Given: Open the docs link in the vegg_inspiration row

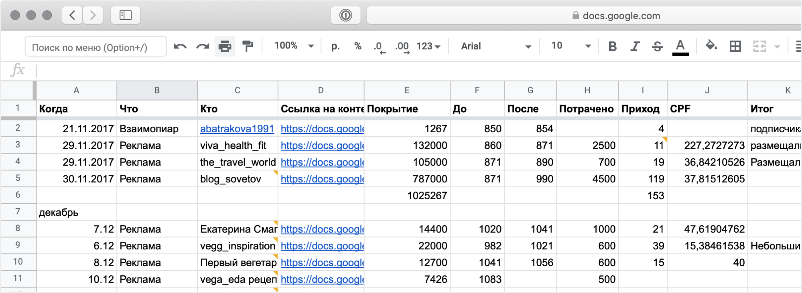Looking at the screenshot, I should 322,246.
